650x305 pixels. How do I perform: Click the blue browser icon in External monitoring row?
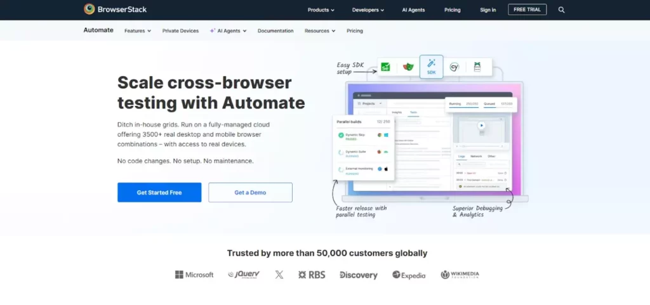[x=380, y=169]
